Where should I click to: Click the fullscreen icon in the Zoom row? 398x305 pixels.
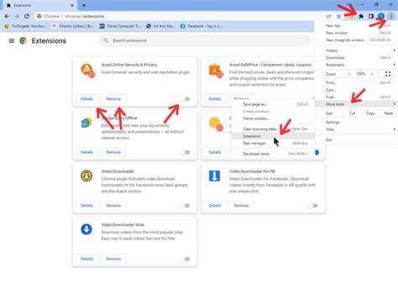(388, 74)
